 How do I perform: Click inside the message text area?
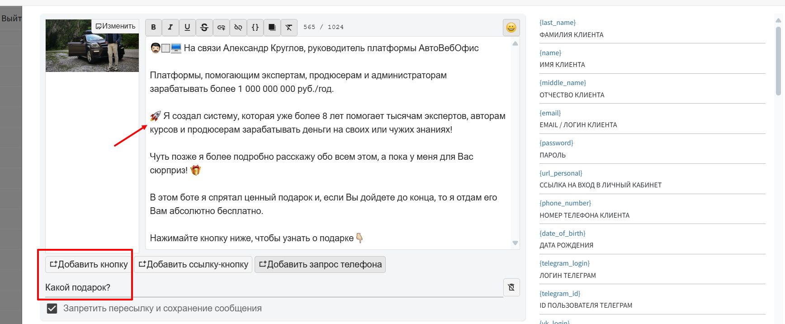(328, 143)
